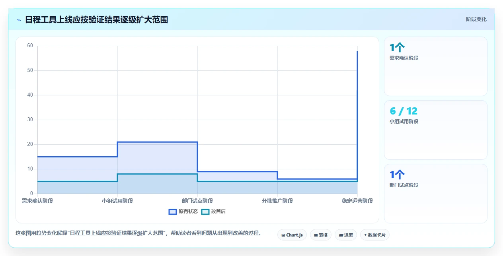
Task: Open the 小组试用阶段 6 / 12 card
Action: (x=436, y=130)
